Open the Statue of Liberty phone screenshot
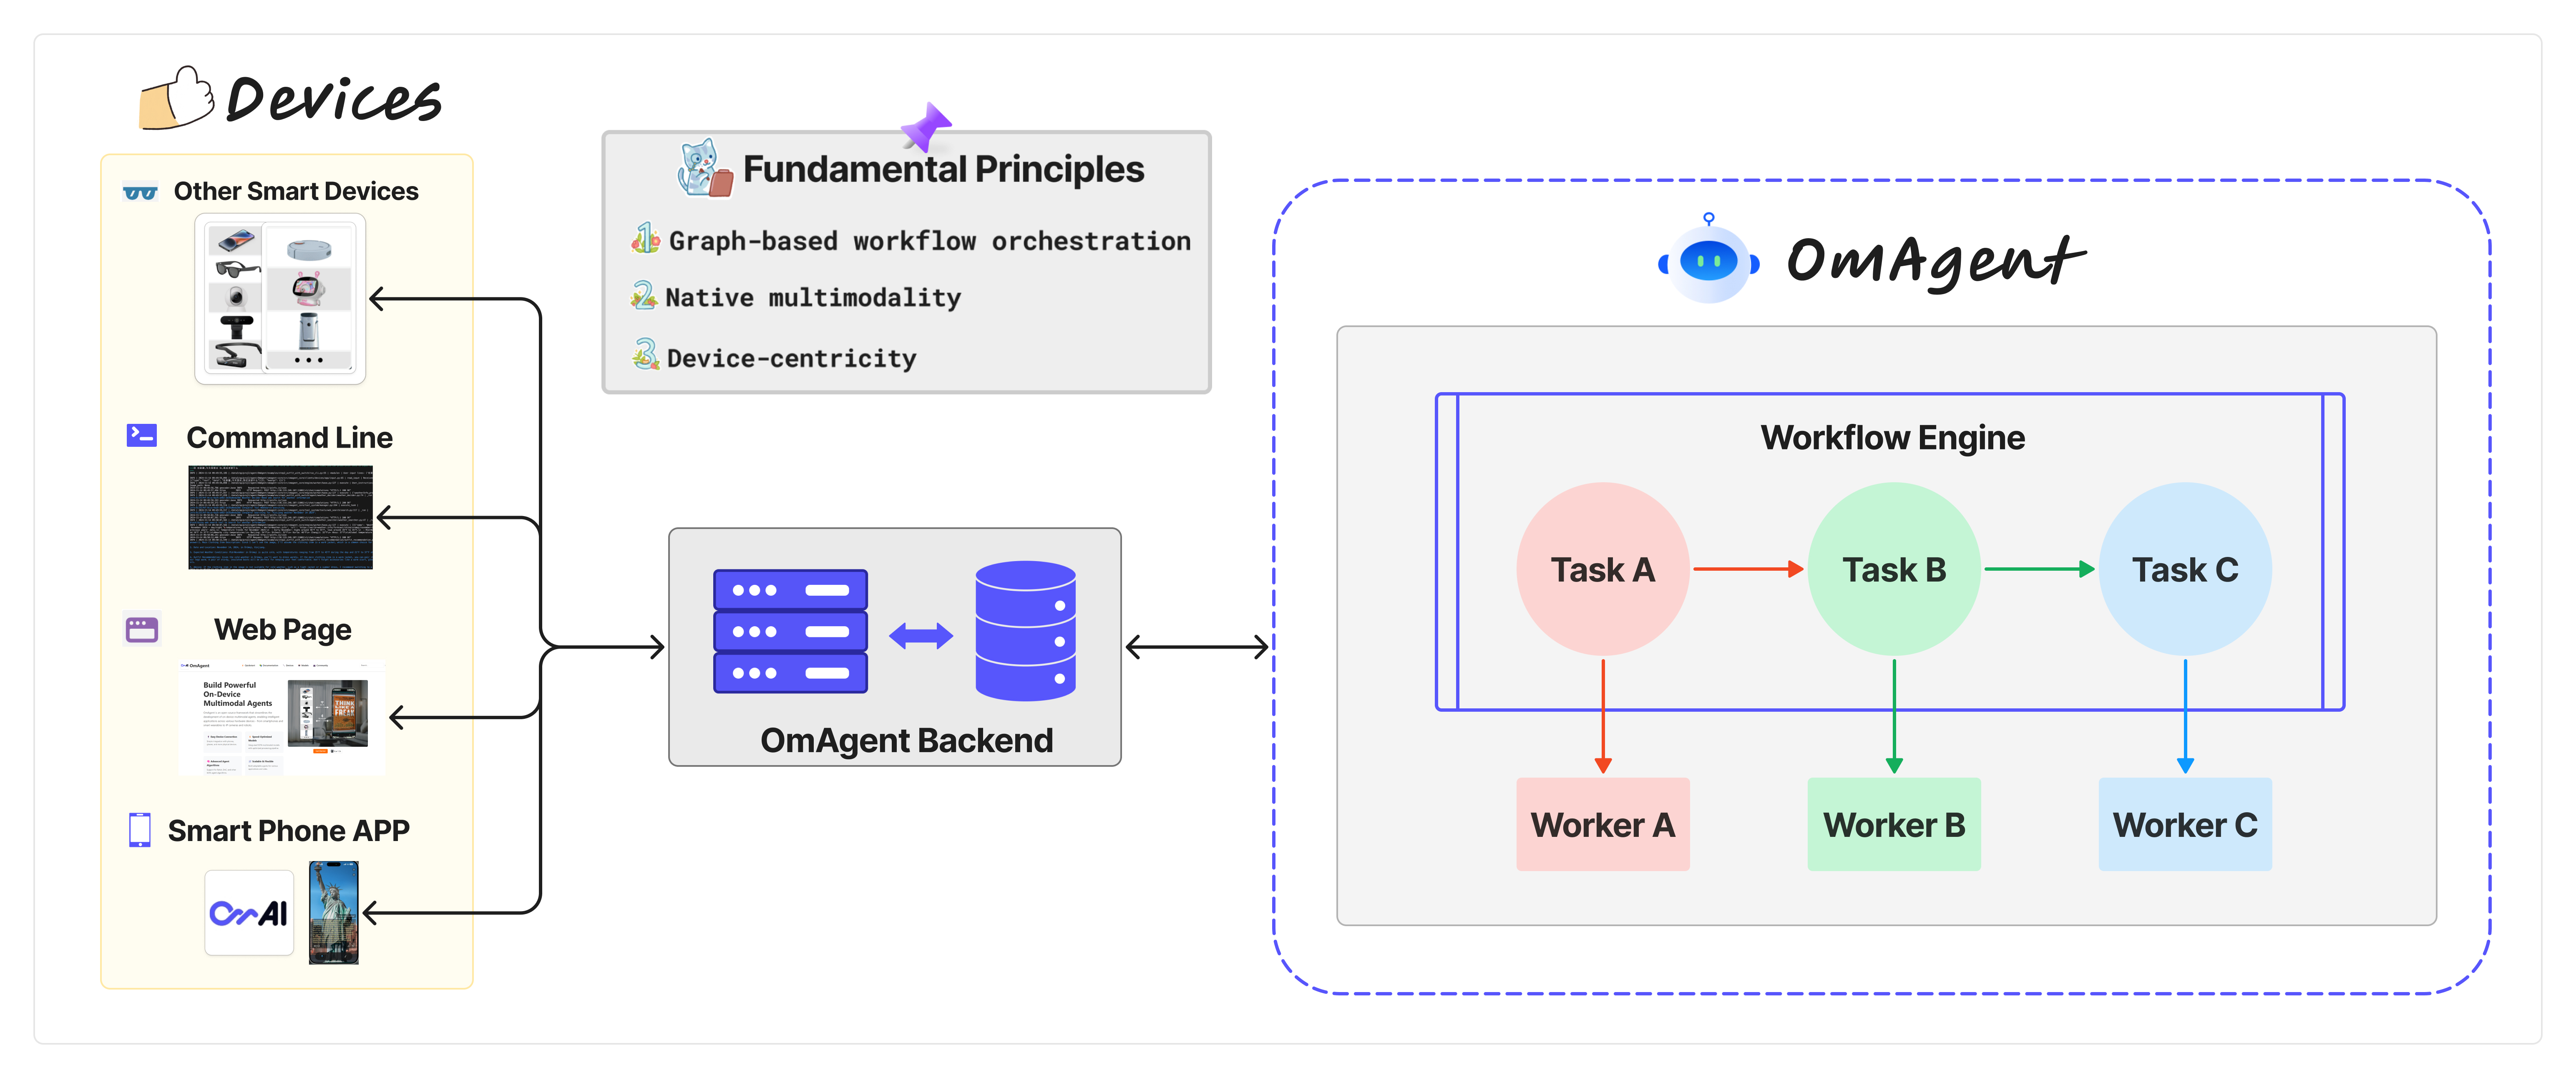Image resolution: width=2576 pixels, height=1078 pixels. point(334,913)
